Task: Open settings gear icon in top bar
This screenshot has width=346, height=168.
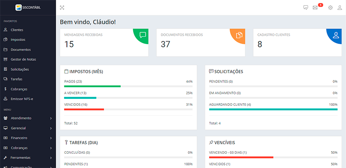Action: tap(330, 8)
